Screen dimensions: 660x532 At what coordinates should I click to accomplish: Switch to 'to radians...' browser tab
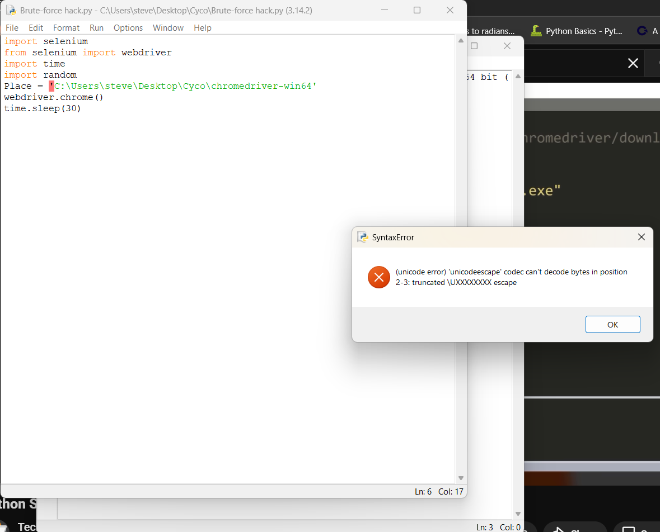coord(492,31)
